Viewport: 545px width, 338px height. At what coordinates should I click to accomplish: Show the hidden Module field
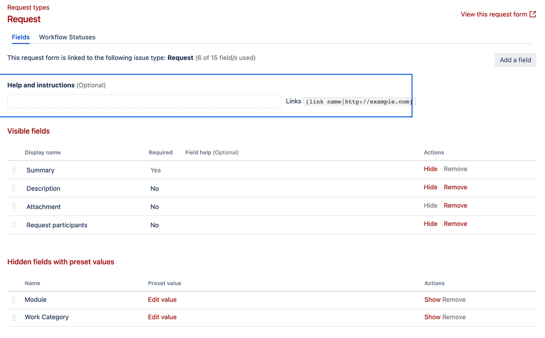pyautogui.click(x=433, y=300)
